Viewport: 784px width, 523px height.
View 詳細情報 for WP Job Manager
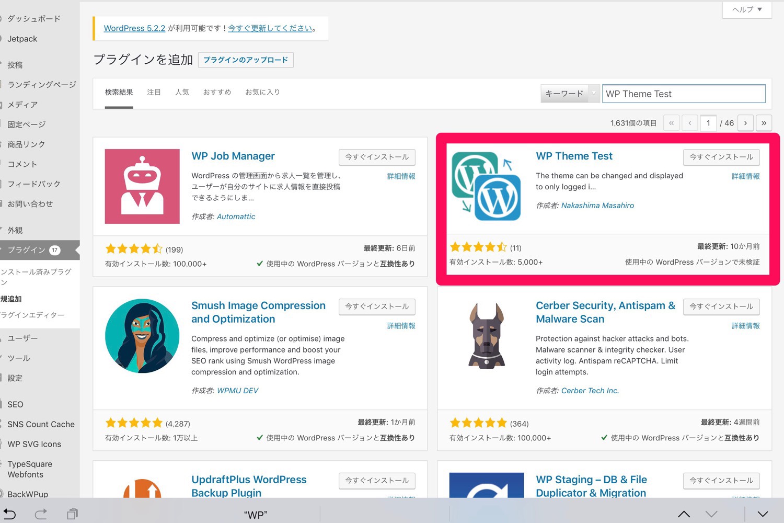click(401, 176)
